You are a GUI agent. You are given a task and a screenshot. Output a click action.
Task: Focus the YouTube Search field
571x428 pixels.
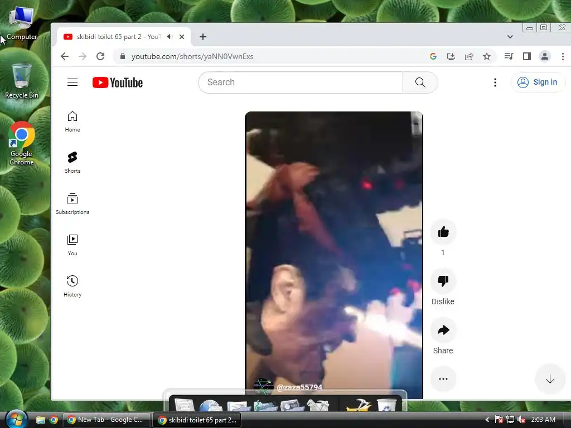(301, 82)
